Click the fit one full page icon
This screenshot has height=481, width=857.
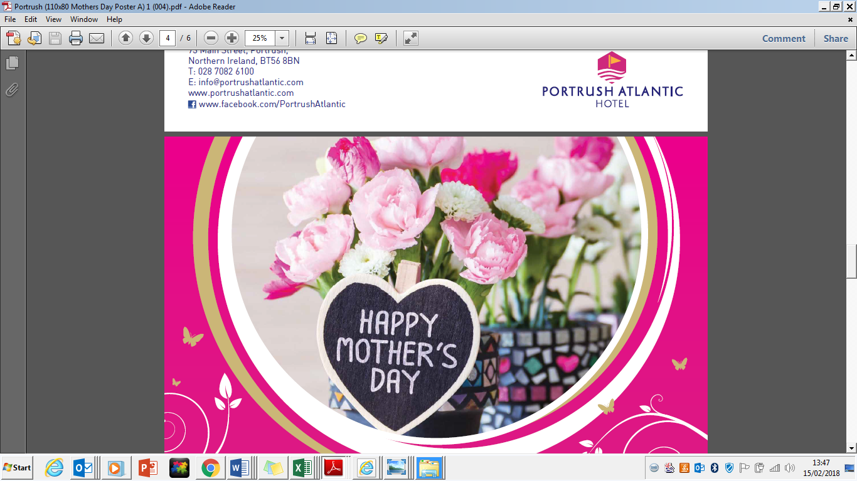pyautogui.click(x=331, y=38)
